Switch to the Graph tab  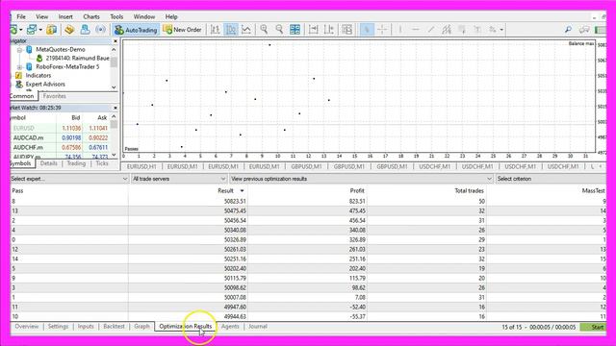coord(141,327)
